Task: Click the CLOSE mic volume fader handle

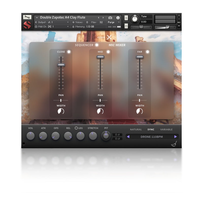Action: tap(61, 65)
